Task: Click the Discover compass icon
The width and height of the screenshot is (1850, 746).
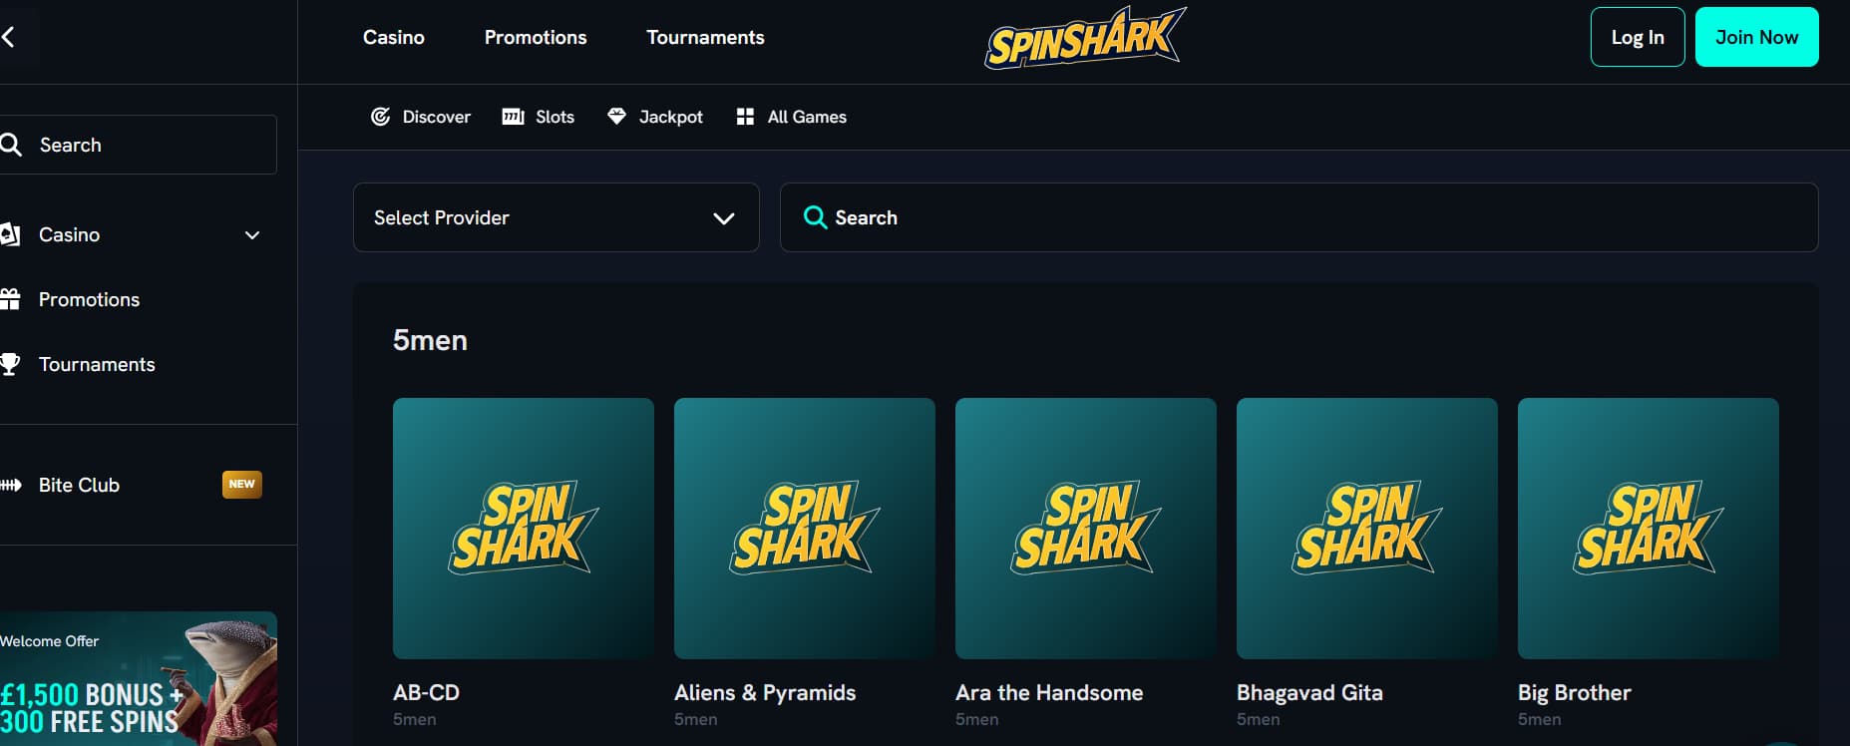Action: pos(380,117)
